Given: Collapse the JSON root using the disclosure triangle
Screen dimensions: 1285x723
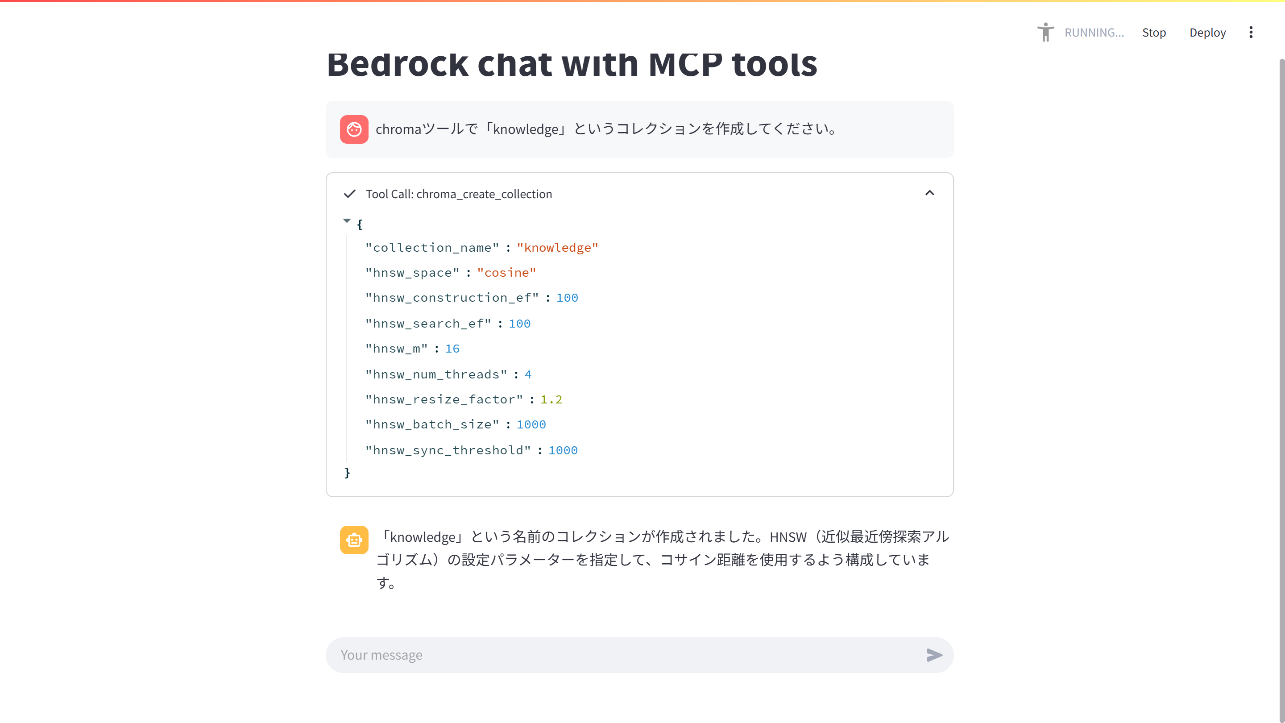Looking at the screenshot, I should [347, 221].
